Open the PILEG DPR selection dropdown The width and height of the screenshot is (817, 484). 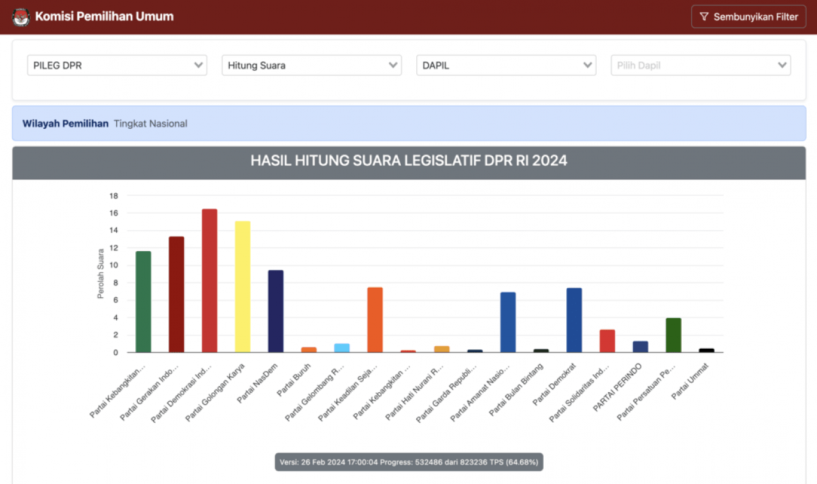(x=117, y=65)
